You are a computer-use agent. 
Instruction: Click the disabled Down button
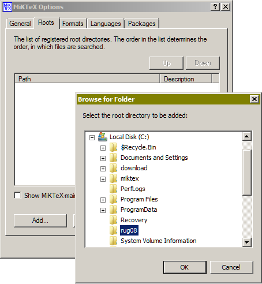[x=203, y=63]
